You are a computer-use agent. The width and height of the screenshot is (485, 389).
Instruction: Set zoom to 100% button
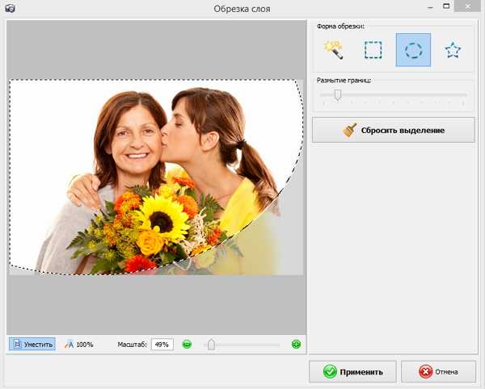click(79, 344)
